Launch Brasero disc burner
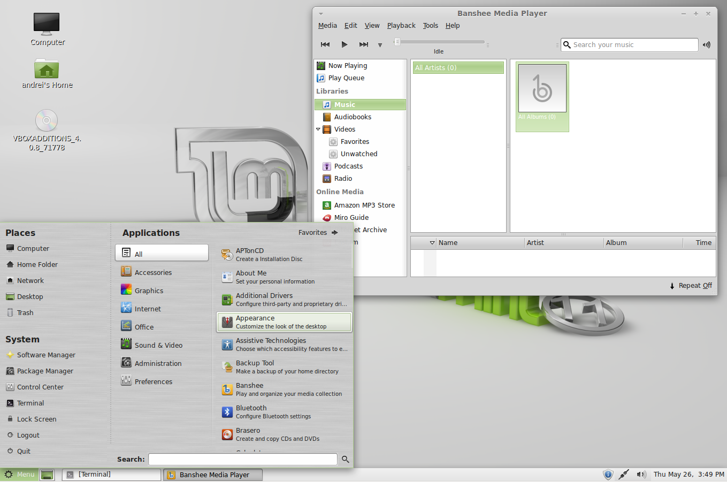 [284, 434]
